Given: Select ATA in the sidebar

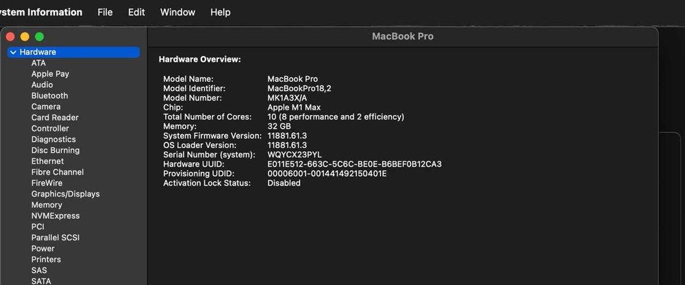Looking at the screenshot, I should 38,63.
